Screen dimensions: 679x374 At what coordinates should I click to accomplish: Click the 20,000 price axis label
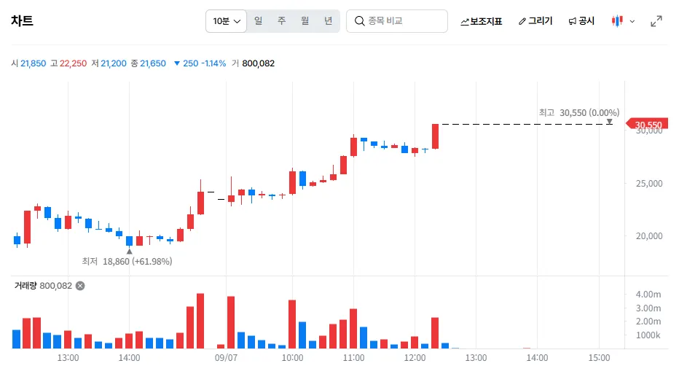(x=648, y=236)
